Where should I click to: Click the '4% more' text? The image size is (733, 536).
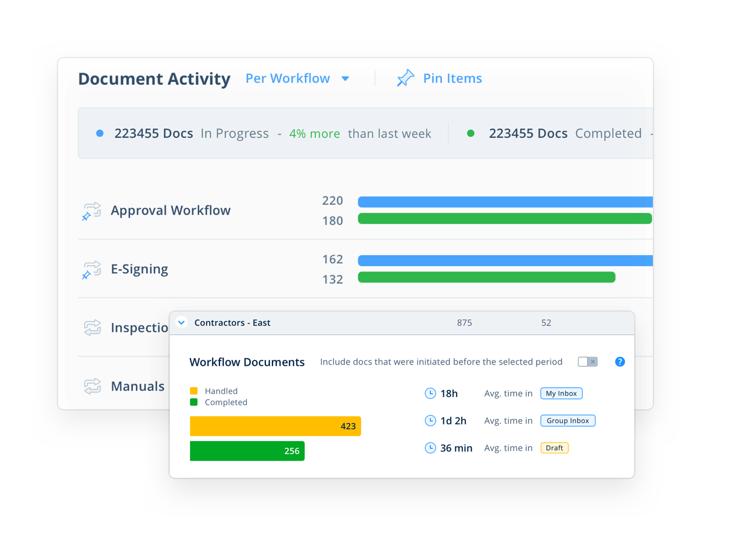point(315,134)
